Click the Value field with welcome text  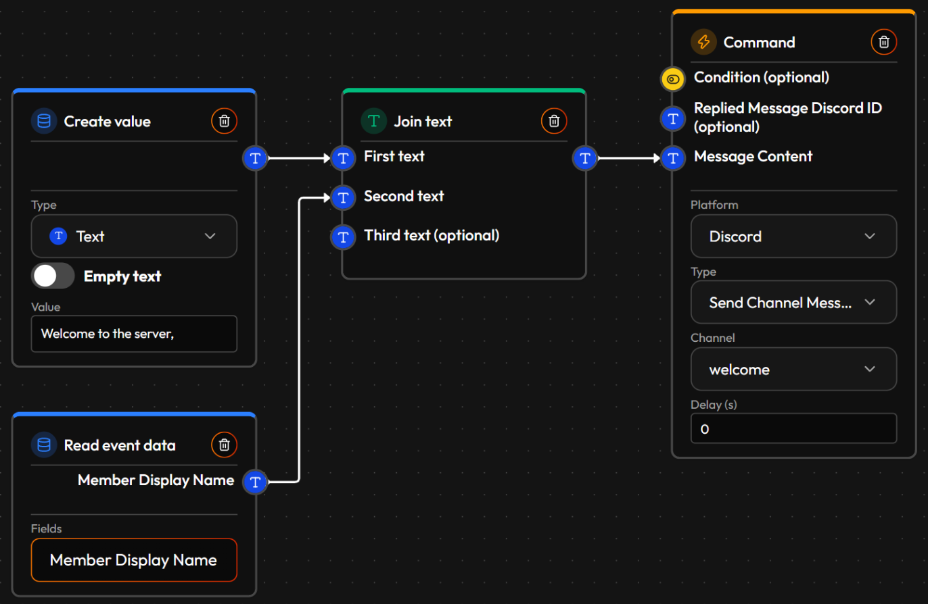(x=134, y=334)
